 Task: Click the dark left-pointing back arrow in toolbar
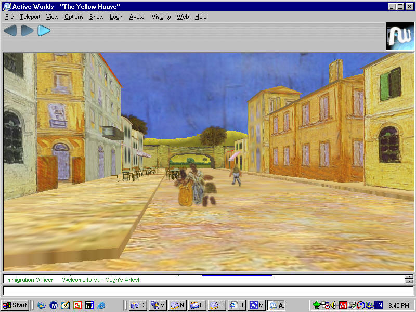point(10,31)
